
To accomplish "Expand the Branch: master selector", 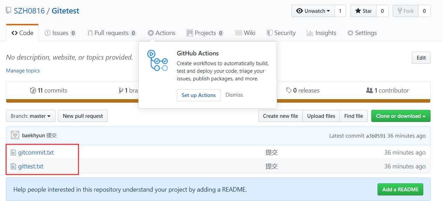I will [31, 116].
